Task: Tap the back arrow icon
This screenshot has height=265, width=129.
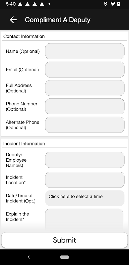Action: 13,20
